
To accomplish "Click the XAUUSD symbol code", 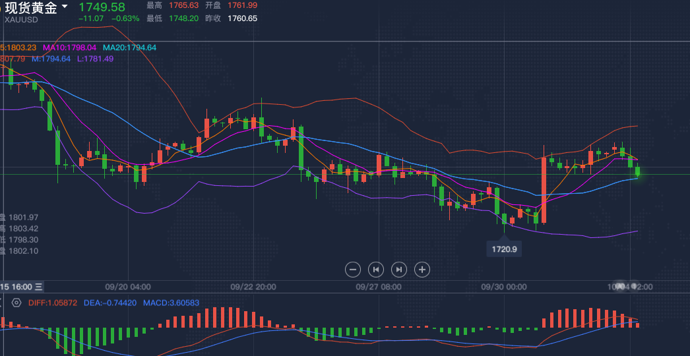I will [x=22, y=19].
